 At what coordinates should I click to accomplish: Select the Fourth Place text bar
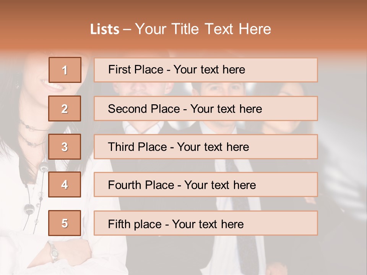206,185
